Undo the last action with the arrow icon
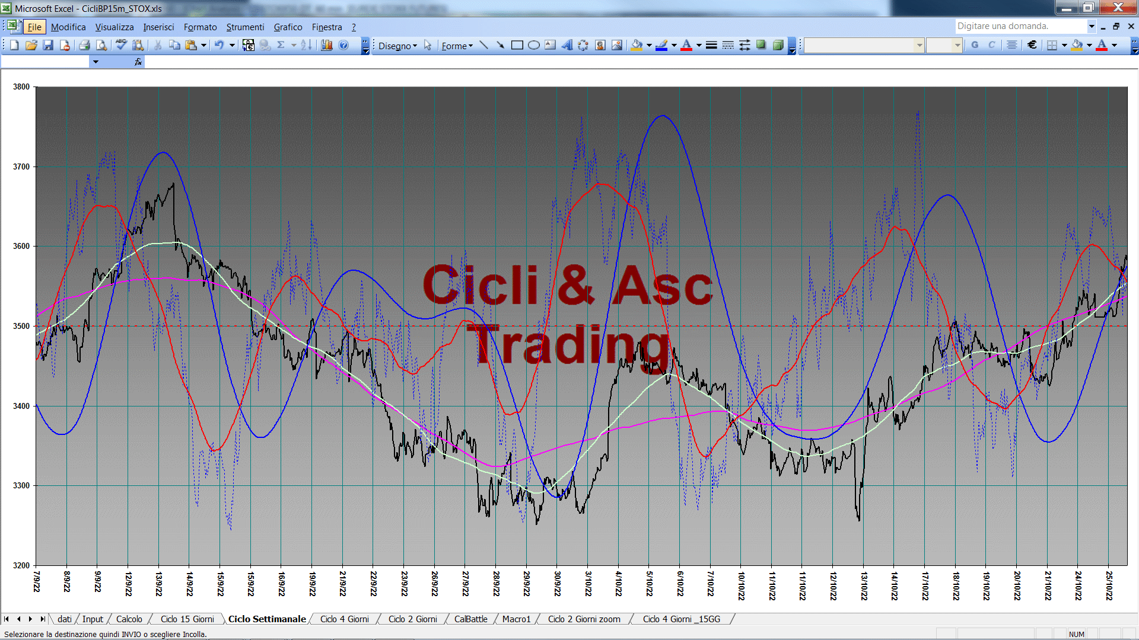 pyautogui.click(x=219, y=45)
